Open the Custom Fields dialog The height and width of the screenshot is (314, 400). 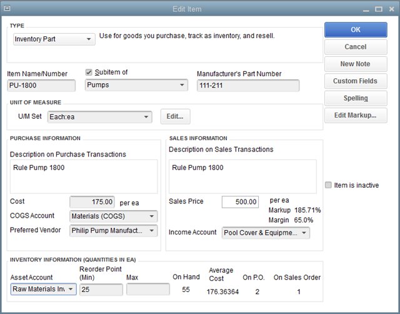pyautogui.click(x=355, y=81)
